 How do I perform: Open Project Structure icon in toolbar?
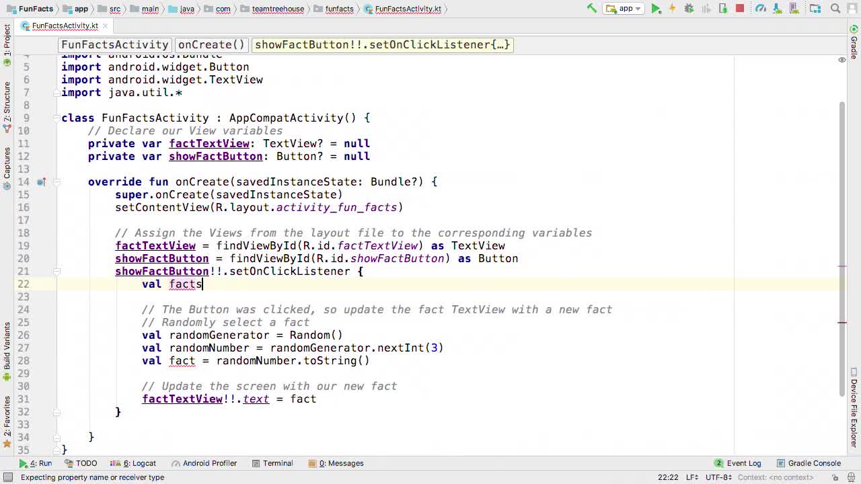click(815, 9)
